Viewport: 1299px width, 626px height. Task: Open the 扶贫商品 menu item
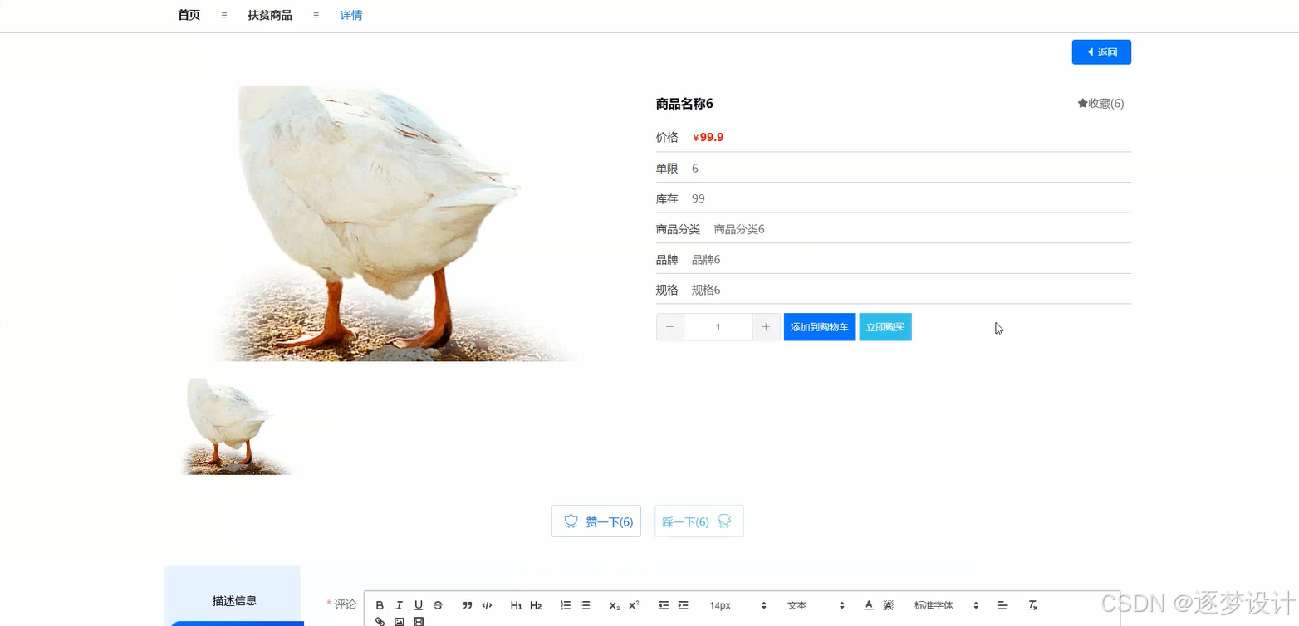[269, 15]
